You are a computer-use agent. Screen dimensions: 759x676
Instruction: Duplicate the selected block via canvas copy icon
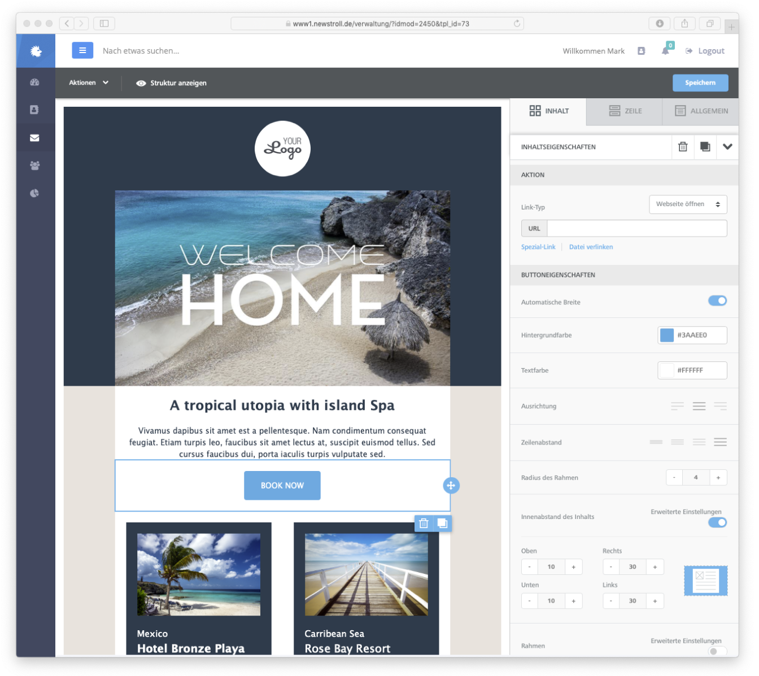coord(442,523)
